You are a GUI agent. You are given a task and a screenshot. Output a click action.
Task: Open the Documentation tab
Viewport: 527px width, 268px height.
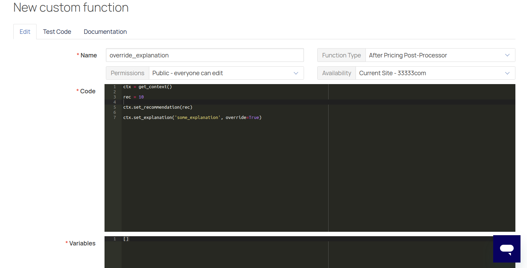tap(105, 31)
